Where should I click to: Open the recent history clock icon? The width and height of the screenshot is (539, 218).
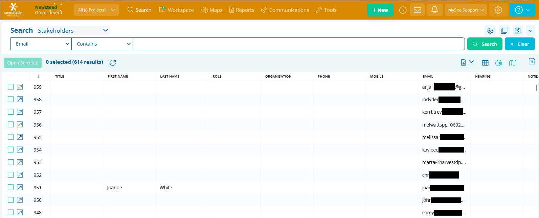click(x=403, y=10)
